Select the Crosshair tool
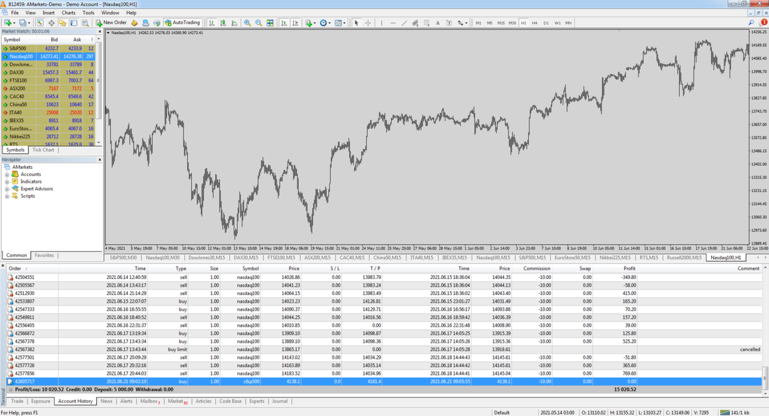Viewport: 769px width, 416px height. (368, 23)
